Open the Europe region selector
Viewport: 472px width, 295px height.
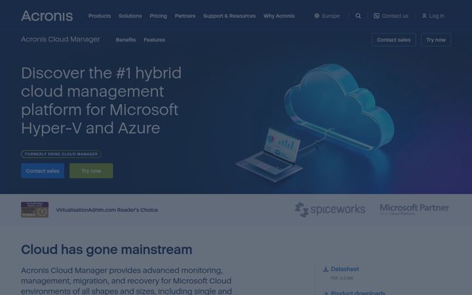click(327, 16)
